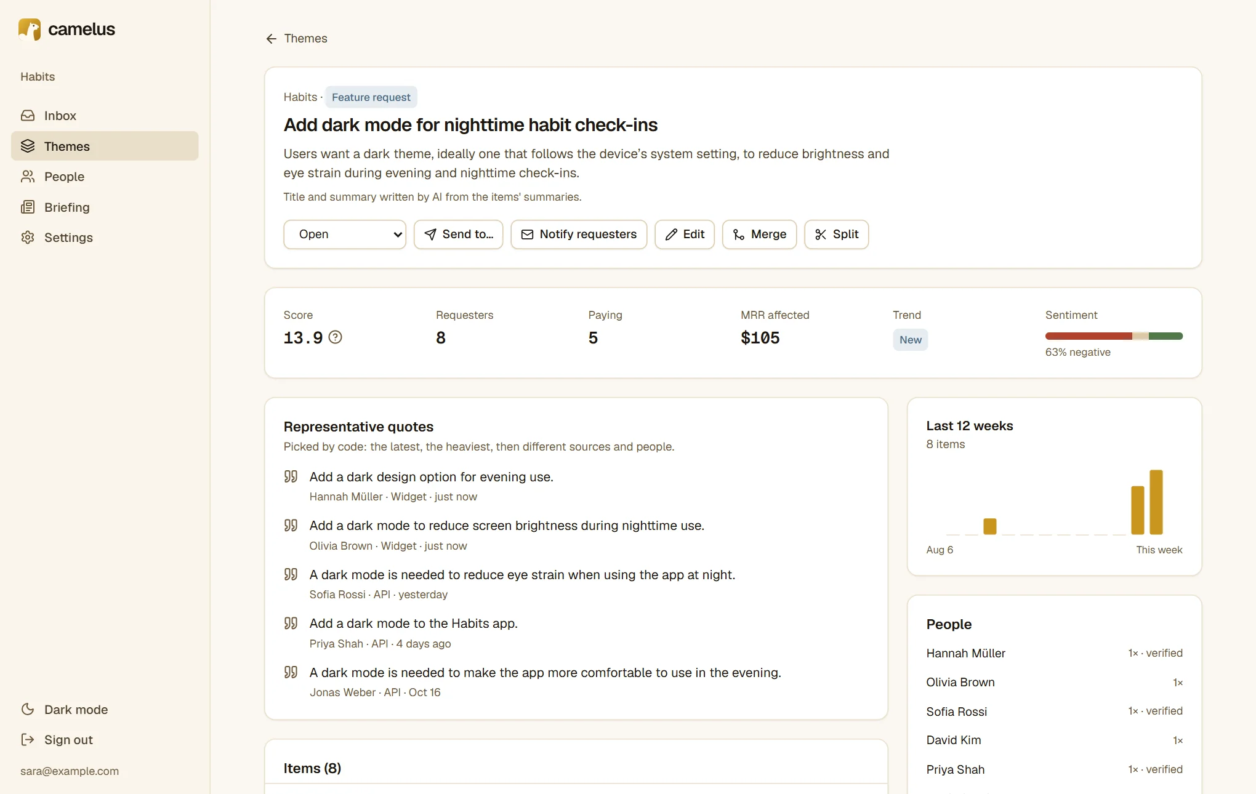Click the Split button
1256x794 pixels.
click(x=837, y=235)
